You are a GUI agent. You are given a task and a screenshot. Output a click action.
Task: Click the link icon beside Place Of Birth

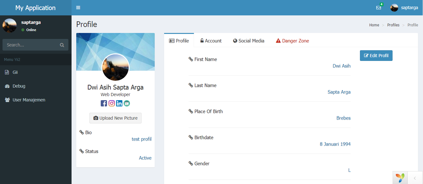[x=191, y=111]
